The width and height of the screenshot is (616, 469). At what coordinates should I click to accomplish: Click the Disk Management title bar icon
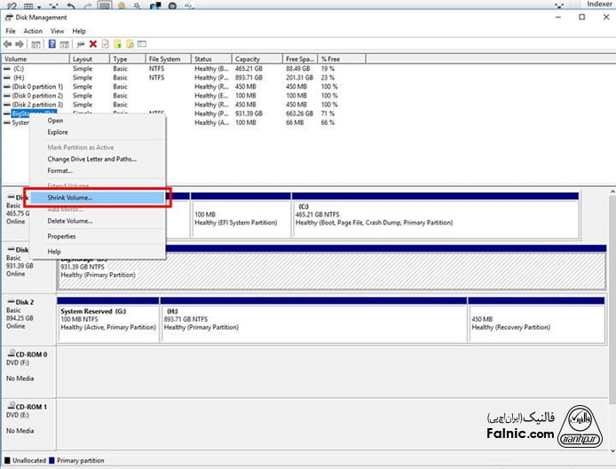[8, 18]
